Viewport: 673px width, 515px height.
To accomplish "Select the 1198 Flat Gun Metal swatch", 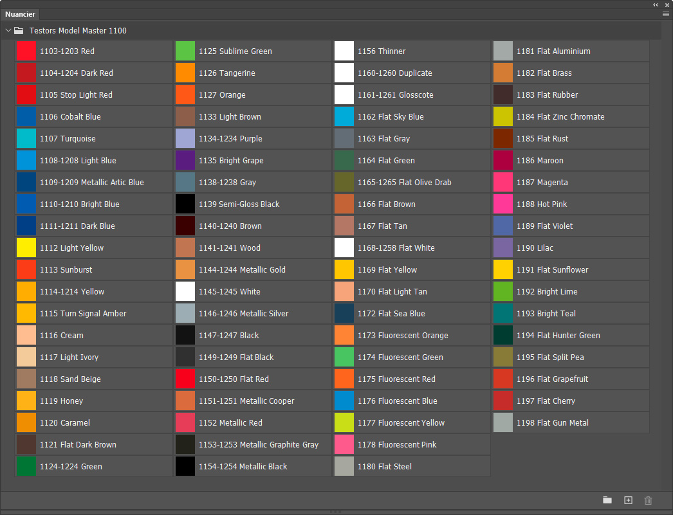I will 503,422.
